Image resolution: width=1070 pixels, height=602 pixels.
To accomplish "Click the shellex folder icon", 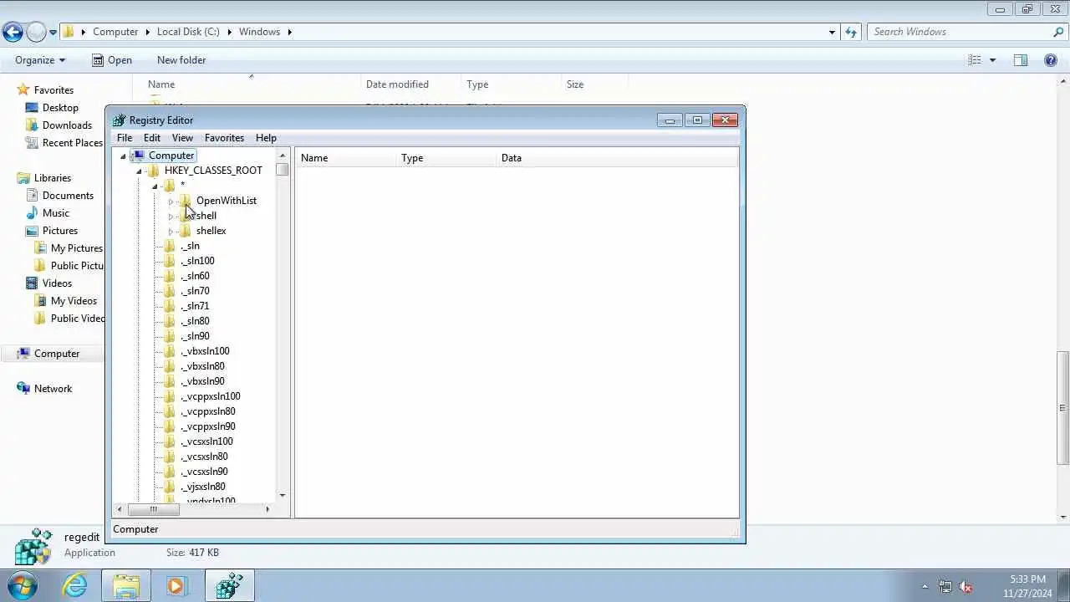I will [x=185, y=231].
